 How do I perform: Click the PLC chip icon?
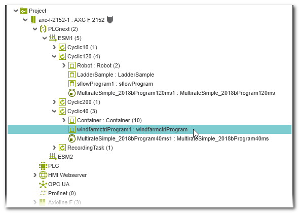click(43, 166)
